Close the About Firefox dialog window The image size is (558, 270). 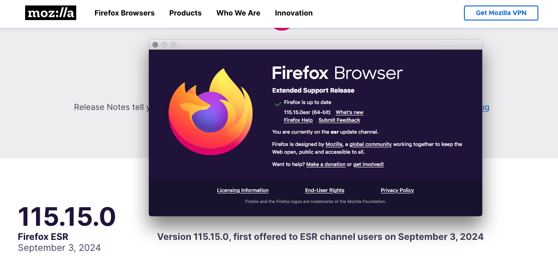point(155,45)
